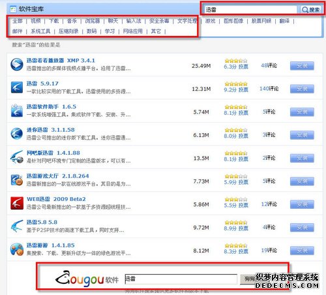Viewport: 326px width, 295px height.
Task: Click the Gougou search input field
Action: 181,279
